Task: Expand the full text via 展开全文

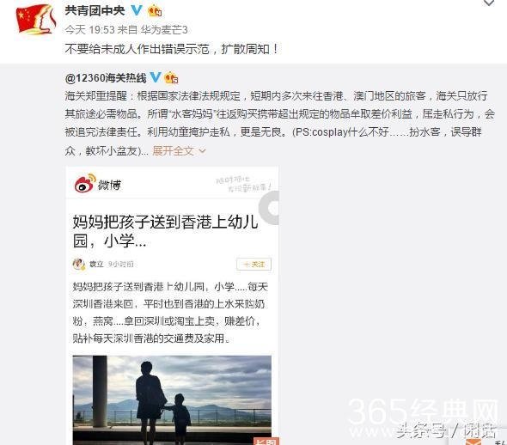Action: tap(173, 151)
